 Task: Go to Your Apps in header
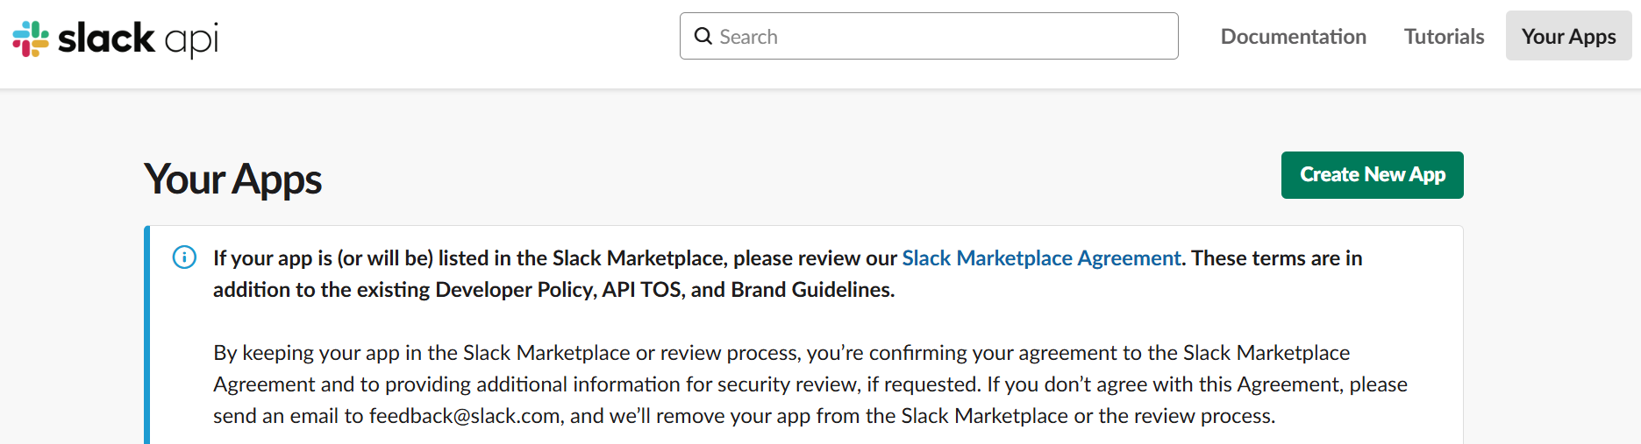coord(1568,36)
